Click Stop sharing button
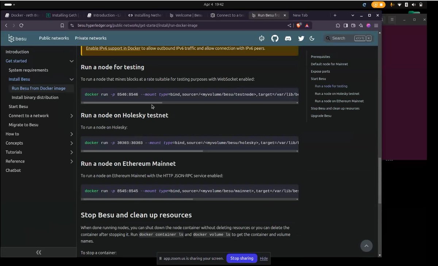 pos(242,258)
